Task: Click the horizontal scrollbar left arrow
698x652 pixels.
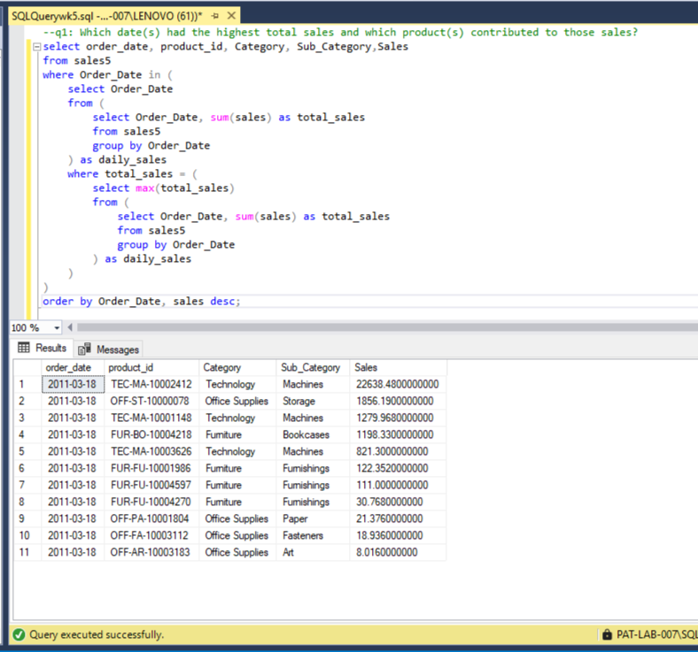Action: (x=70, y=327)
